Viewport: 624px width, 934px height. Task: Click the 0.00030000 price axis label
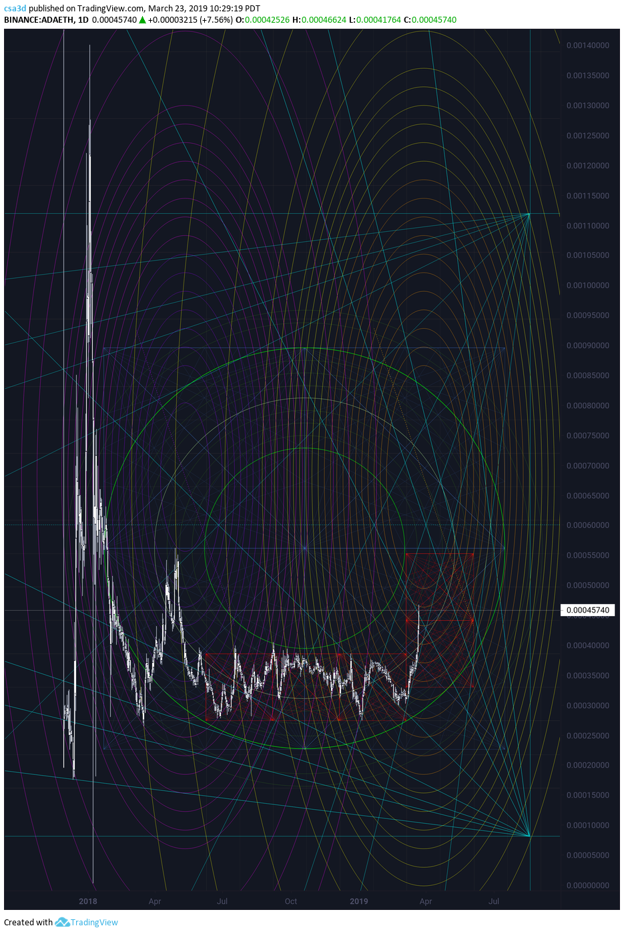click(x=588, y=706)
